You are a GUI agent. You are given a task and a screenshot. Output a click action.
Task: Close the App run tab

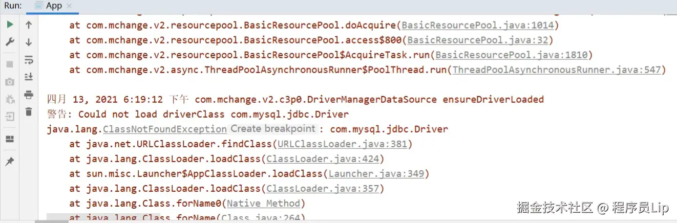pyautogui.click(x=70, y=6)
